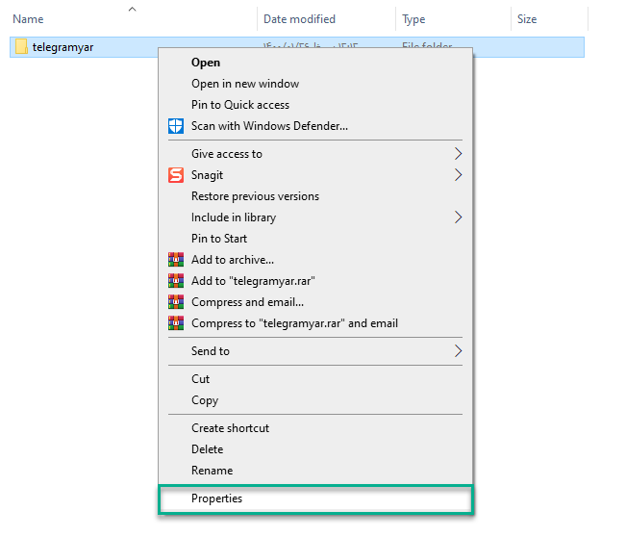The height and width of the screenshot is (537, 626).
Task: Click WinRAR icon beside Compress and email
Action: (175, 302)
